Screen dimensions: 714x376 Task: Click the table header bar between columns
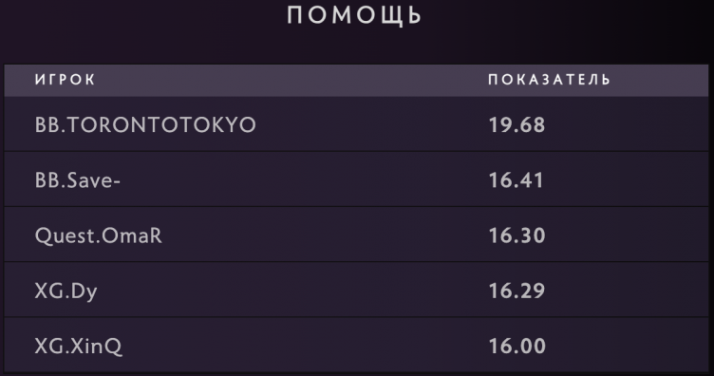(x=291, y=80)
